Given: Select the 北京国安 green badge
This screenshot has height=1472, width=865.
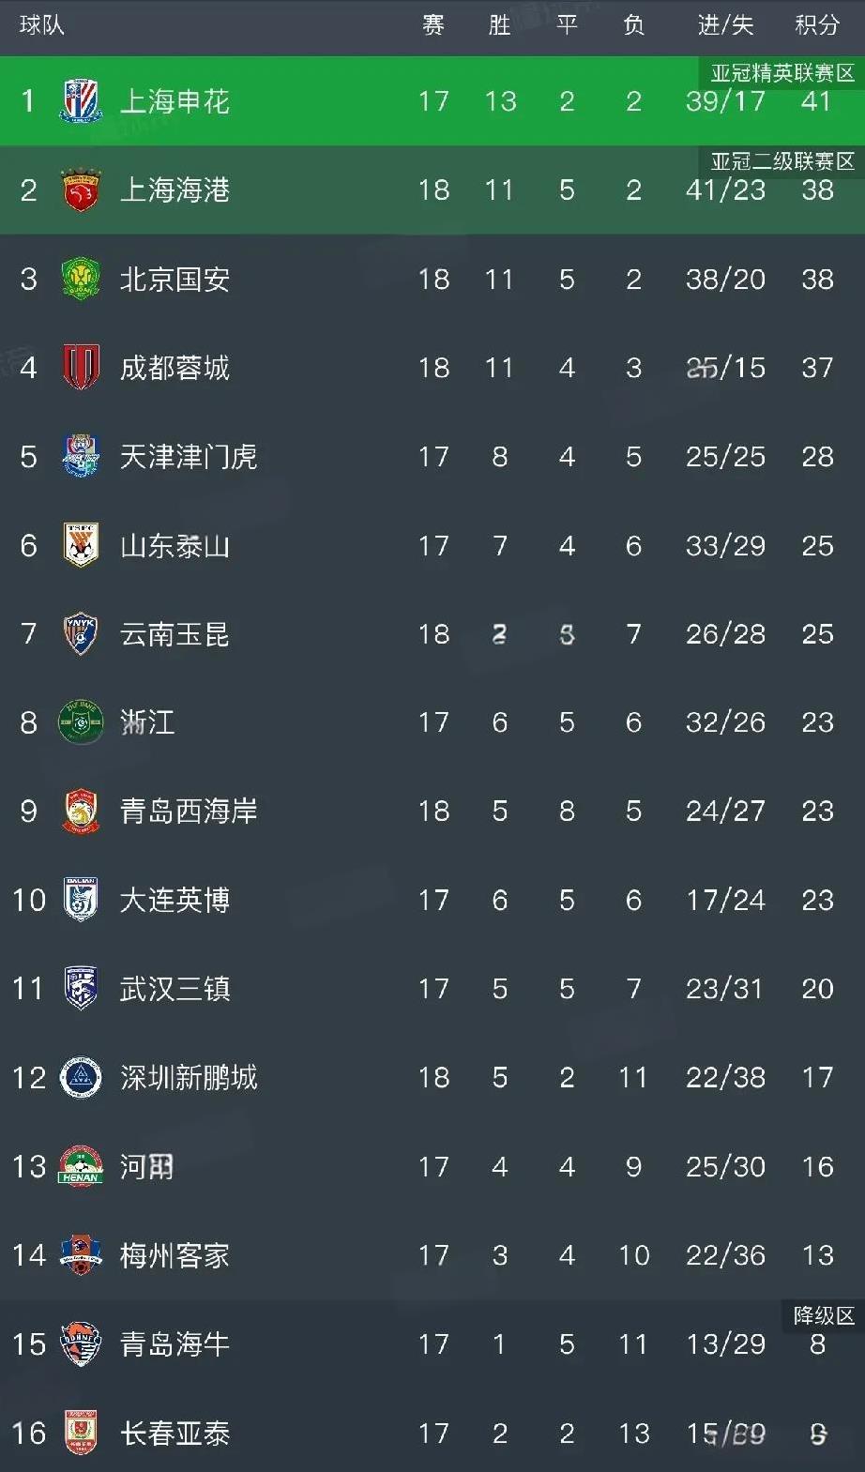Looking at the screenshot, I should [81, 280].
